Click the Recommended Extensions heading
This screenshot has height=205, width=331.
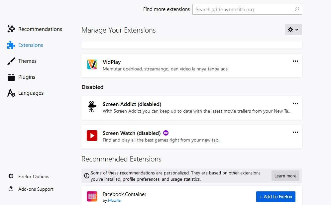(x=121, y=159)
